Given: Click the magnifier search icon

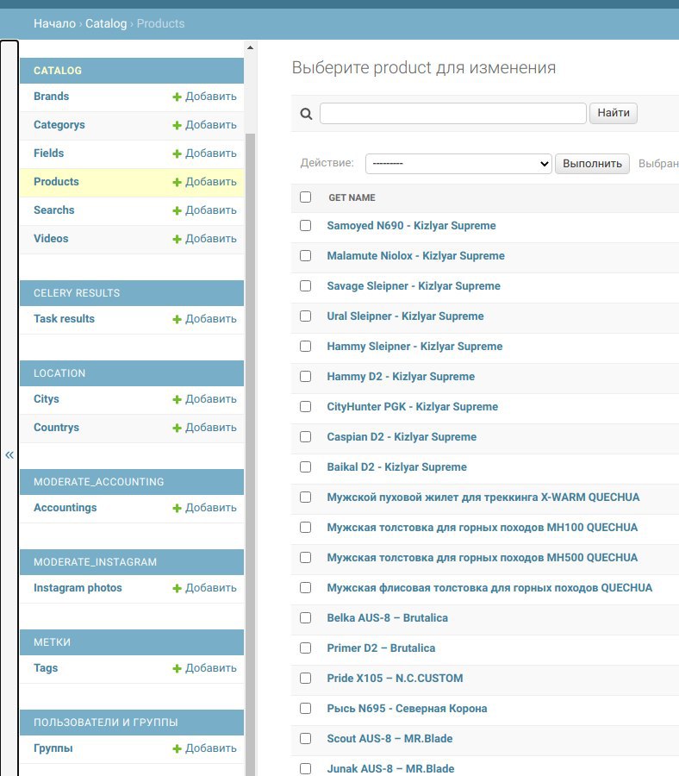Looking at the screenshot, I should click(306, 114).
